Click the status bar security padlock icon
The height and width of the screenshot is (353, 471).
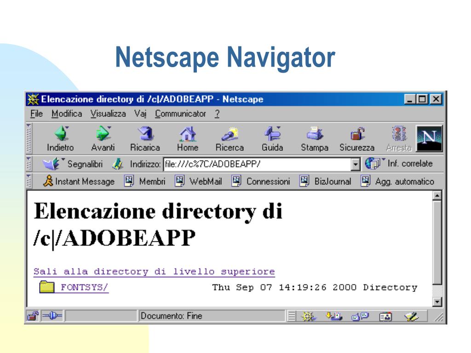33,316
